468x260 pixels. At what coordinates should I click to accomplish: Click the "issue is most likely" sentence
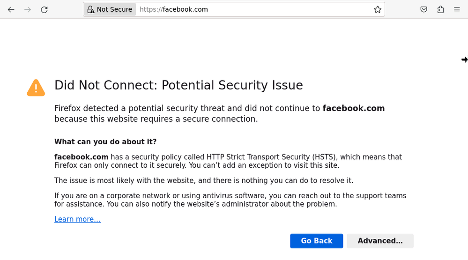click(204, 180)
